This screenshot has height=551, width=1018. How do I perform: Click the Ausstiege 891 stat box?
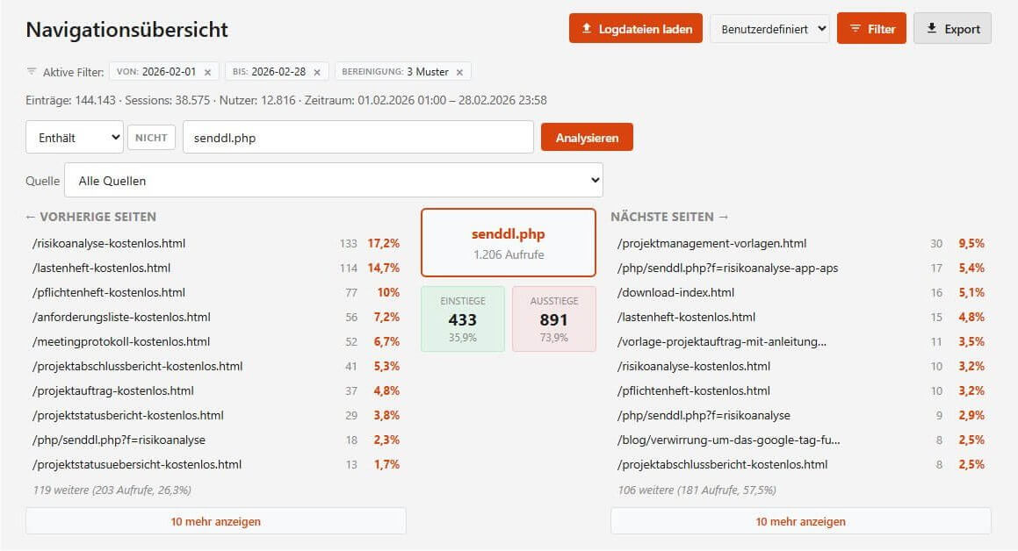(x=553, y=318)
